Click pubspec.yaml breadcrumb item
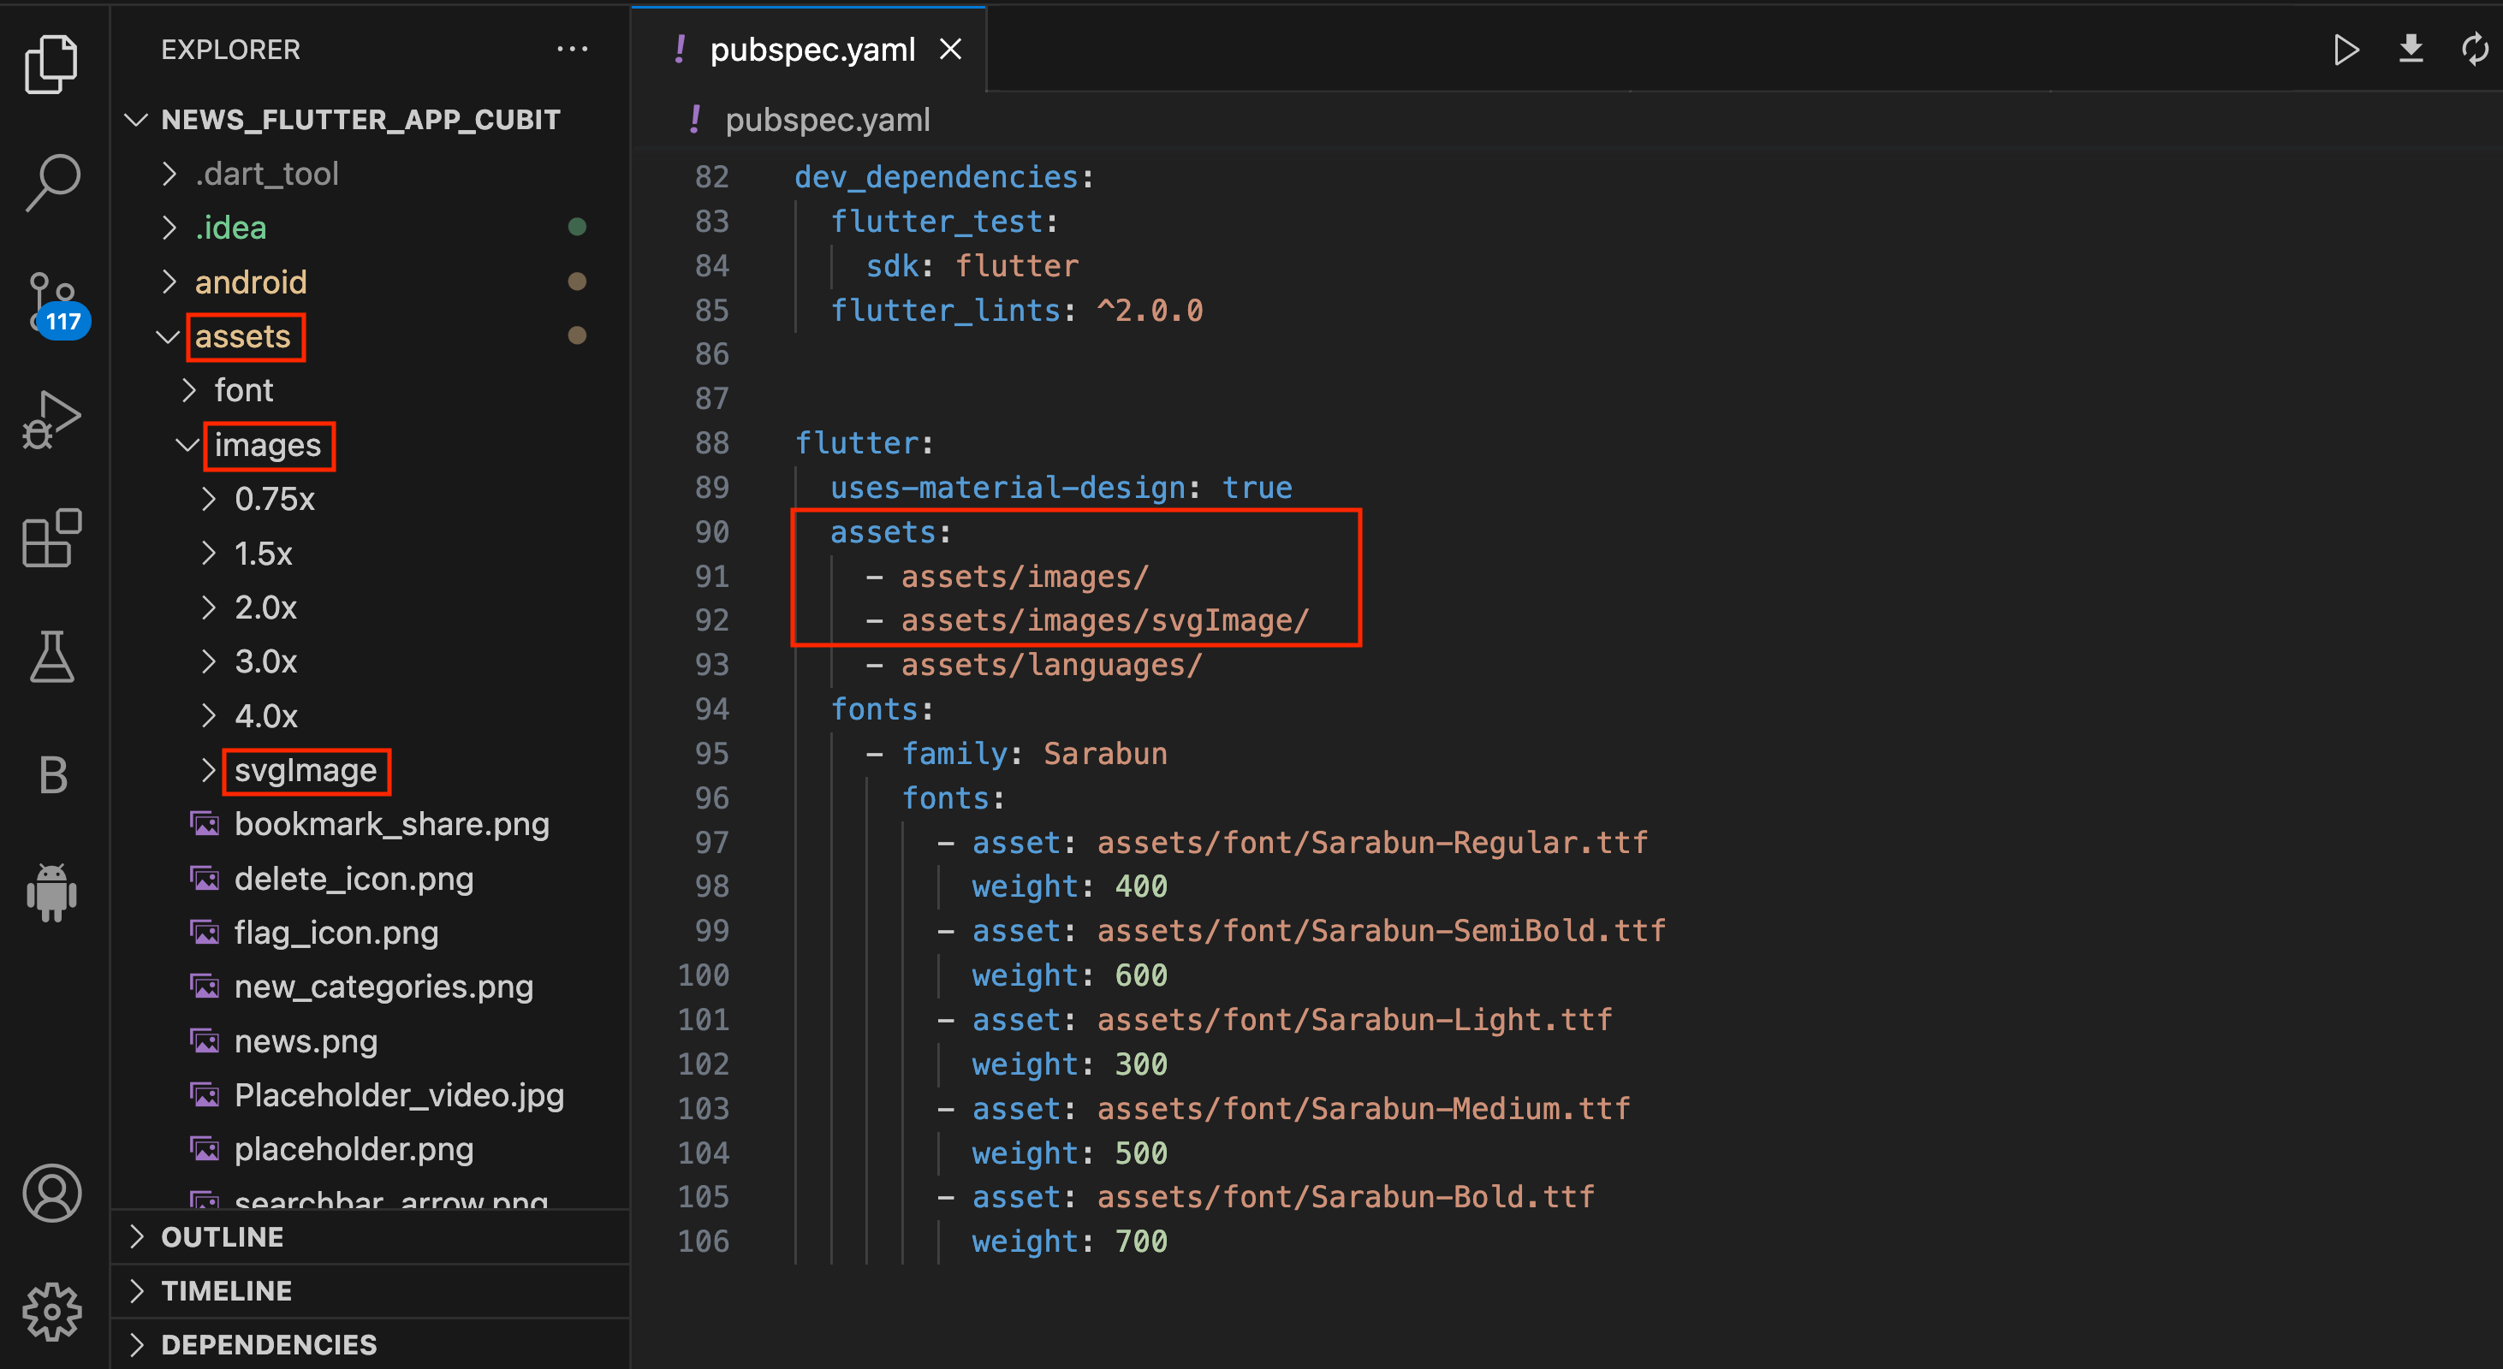The width and height of the screenshot is (2503, 1369). 827,121
